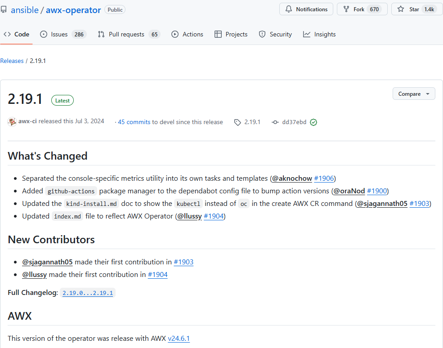The width and height of the screenshot is (443, 348).
Task: Click the Notifications bell icon
Action: tap(288, 9)
